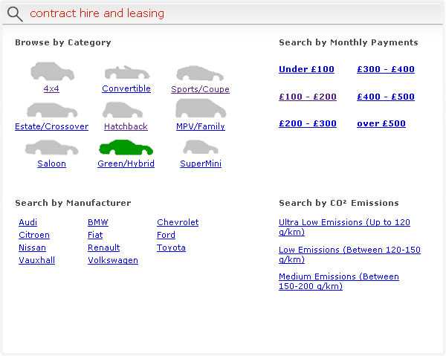Click the magnifying glass search icon
Viewport: 446px width, 356px height.
coord(15,14)
